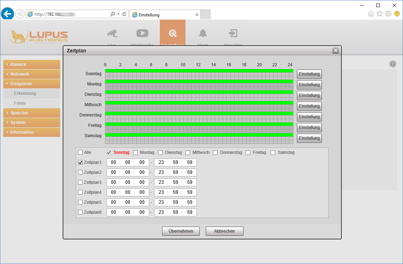
Task: Click the Übernehmen button
Action: click(x=181, y=231)
